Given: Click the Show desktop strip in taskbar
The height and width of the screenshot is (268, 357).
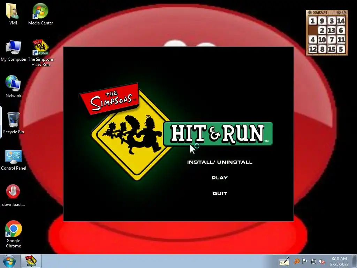Looking at the screenshot, I should click(x=355, y=261).
